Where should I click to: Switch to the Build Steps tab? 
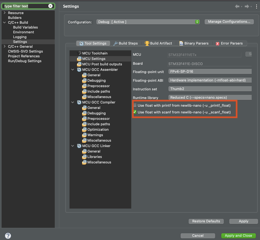(x=126, y=43)
